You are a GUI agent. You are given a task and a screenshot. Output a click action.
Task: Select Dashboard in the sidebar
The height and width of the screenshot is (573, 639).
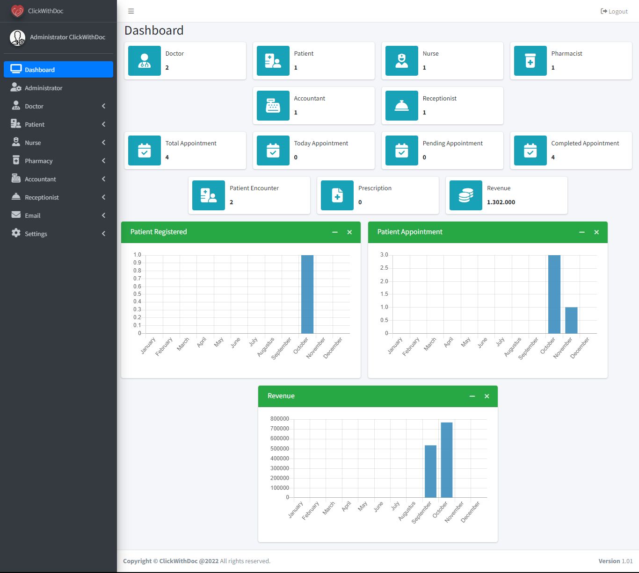pos(58,70)
